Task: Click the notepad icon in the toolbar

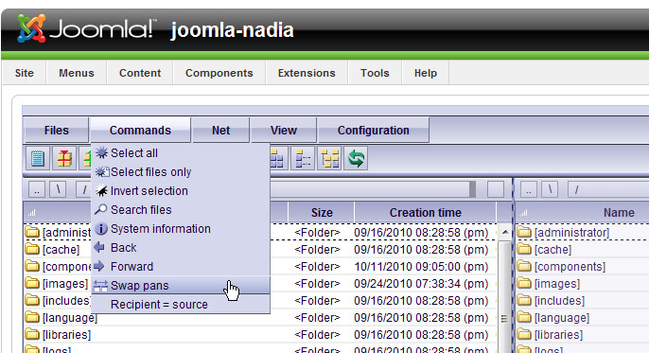Action: click(38, 158)
